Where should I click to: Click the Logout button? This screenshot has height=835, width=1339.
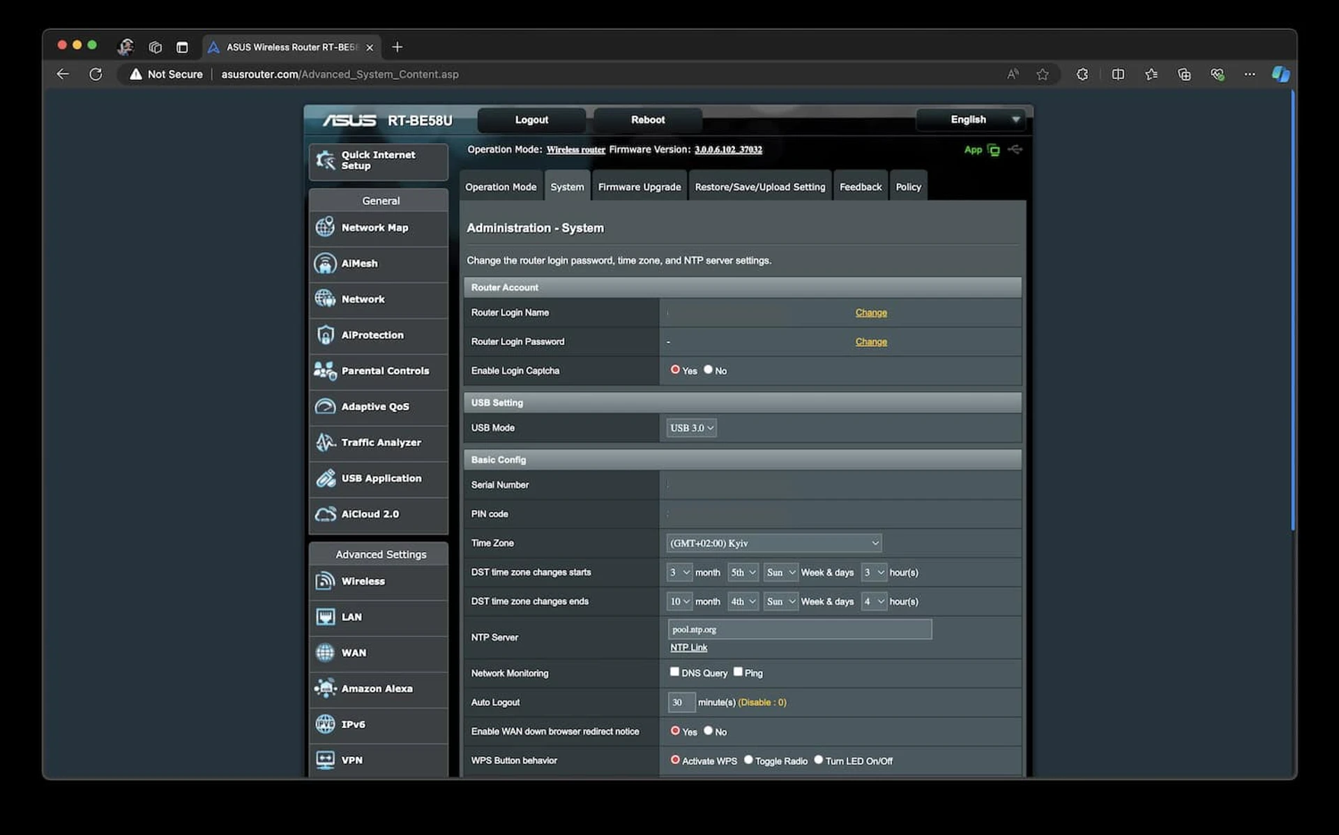pos(531,120)
